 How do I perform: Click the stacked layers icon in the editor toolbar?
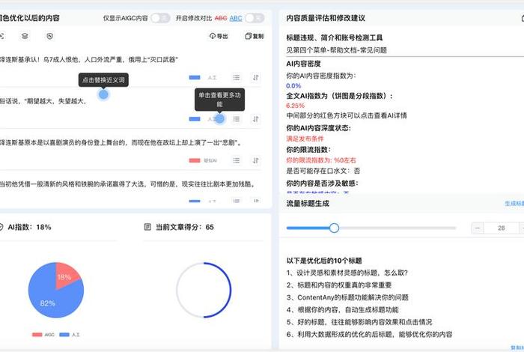(x=25, y=36)
